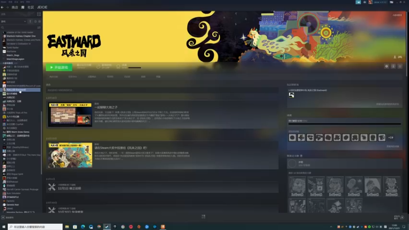Select Aircraft Carrier Survival: Prologue

pos(22,189)
